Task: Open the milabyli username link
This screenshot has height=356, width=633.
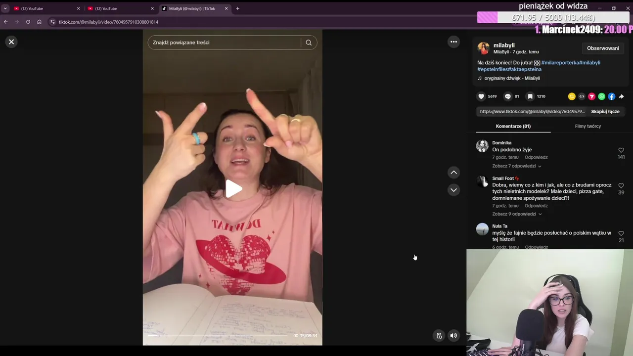Action: (504, 45)
